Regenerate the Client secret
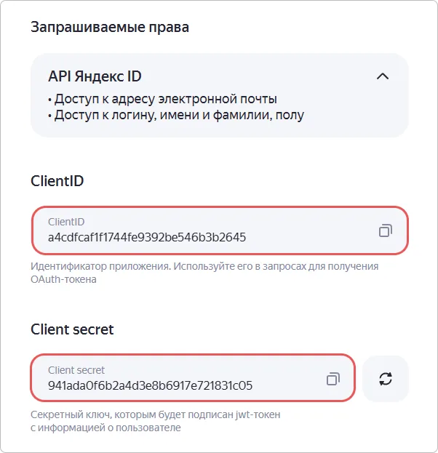Screen dimensions: 438x453 pyautogui.click(x=386, y=378)
